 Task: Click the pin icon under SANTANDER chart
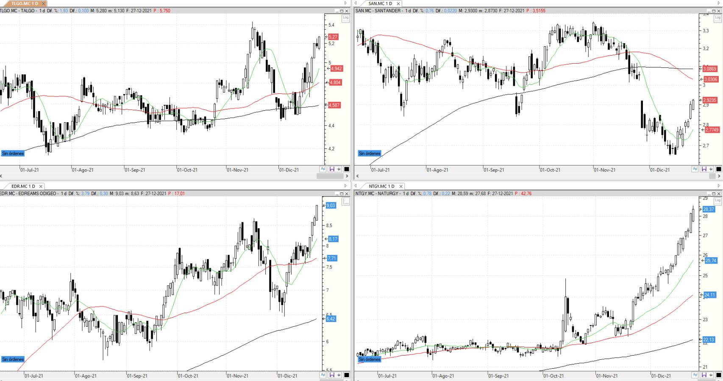711,169
